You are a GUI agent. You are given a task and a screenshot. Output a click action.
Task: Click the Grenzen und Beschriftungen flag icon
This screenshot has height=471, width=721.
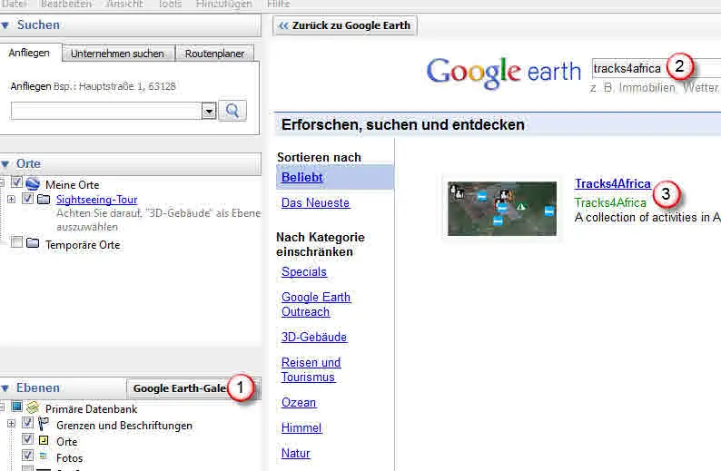[44, 423]
